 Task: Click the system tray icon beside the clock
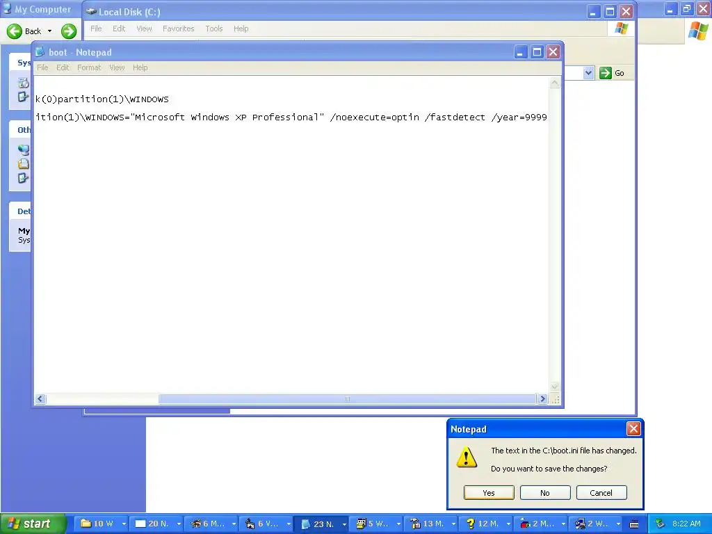[x=660, y=524]
